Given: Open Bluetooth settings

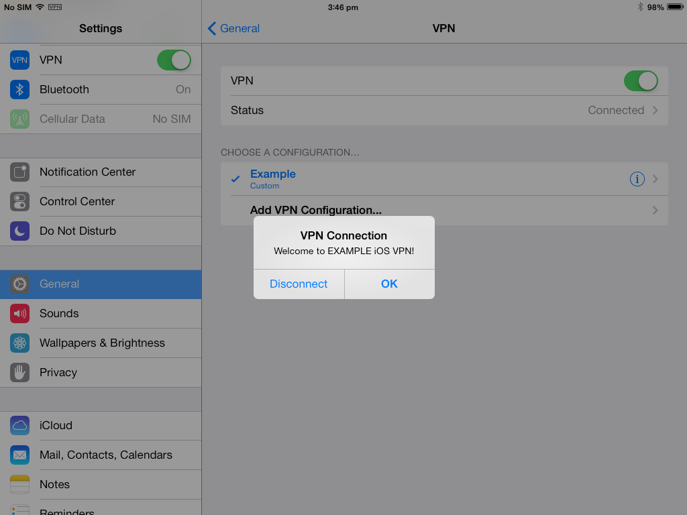Looking at the screenshot, I should [x=101, y=89].
